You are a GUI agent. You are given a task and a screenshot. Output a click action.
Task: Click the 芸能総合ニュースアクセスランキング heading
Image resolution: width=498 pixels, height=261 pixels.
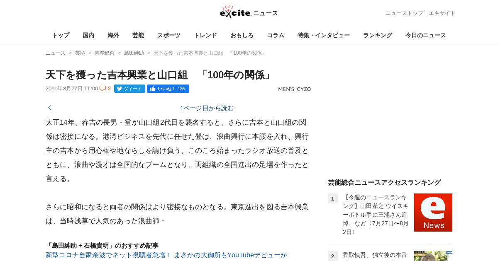pyautogui.click(x=384, y=182)
